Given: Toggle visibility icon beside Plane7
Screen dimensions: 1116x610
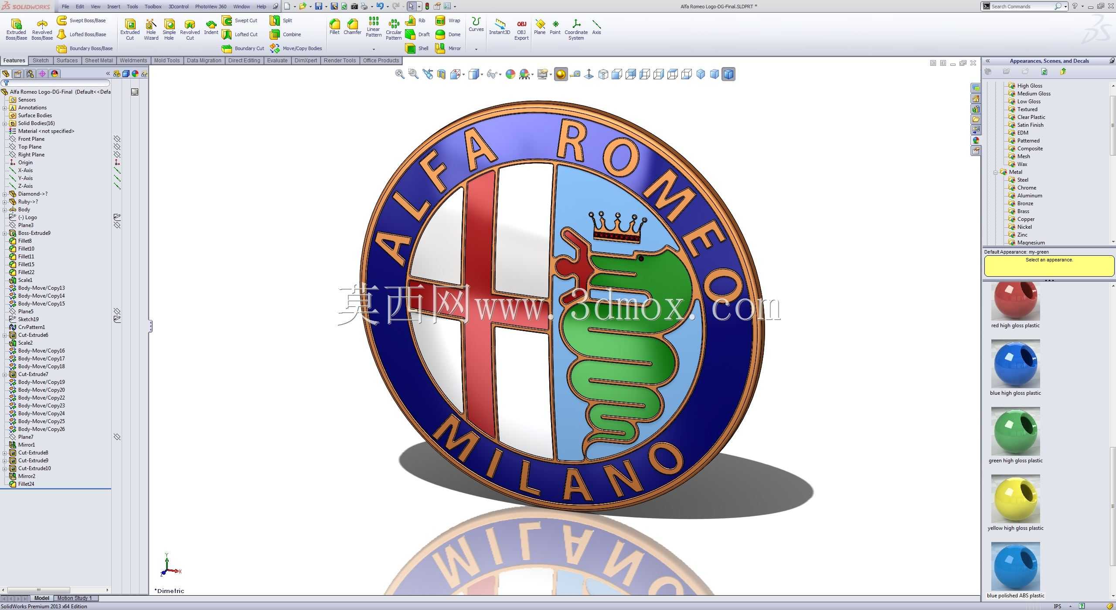Looking at the screenshot, I should pyautogui.click(x=117, y=437).
